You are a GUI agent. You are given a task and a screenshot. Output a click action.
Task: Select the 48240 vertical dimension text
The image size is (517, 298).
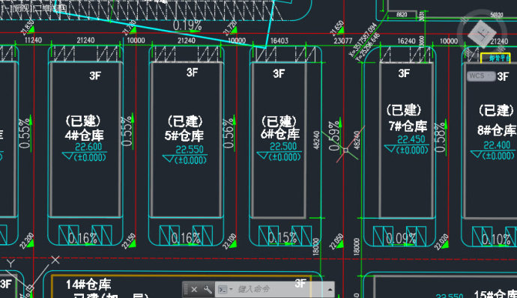tap(316, 140)
